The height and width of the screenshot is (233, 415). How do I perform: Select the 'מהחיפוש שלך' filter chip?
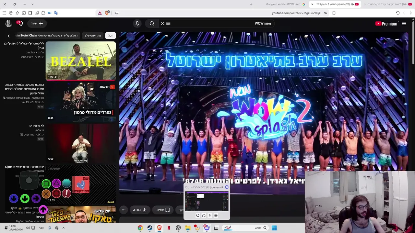coord(93,36)
